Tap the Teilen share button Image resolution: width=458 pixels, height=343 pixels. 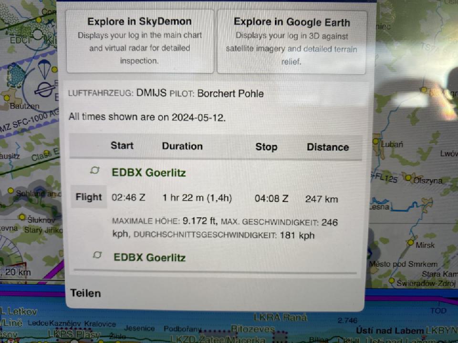(x=85, y=293)
